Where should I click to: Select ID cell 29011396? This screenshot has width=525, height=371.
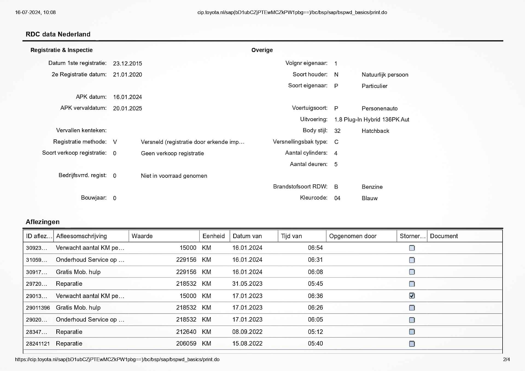[38, 308]
